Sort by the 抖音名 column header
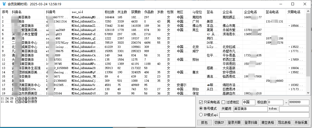The height and width of the screenshot is (128, 312). (27, 12)
